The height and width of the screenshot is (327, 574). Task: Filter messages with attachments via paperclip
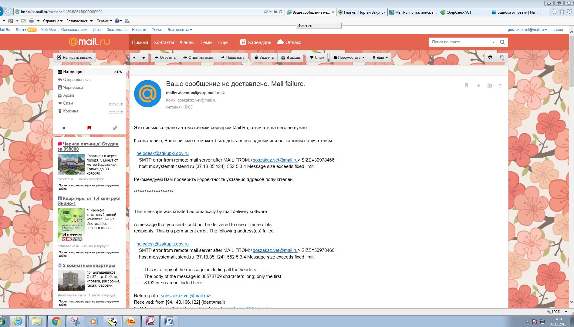click(115, 128)
